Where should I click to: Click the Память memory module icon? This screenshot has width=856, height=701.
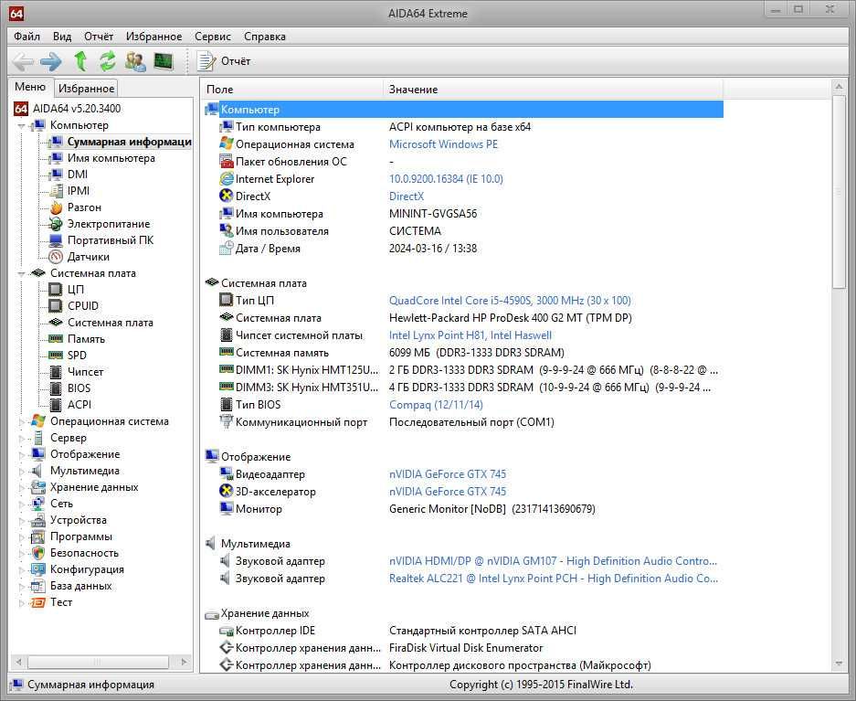pos(56,339)
